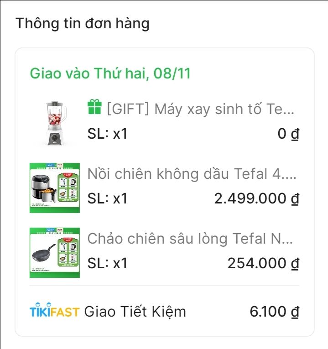The width and height of the screenshot is (328, 349).
Task: Click the 2.499.000 đ price
Action: click(x=256, y=199)
